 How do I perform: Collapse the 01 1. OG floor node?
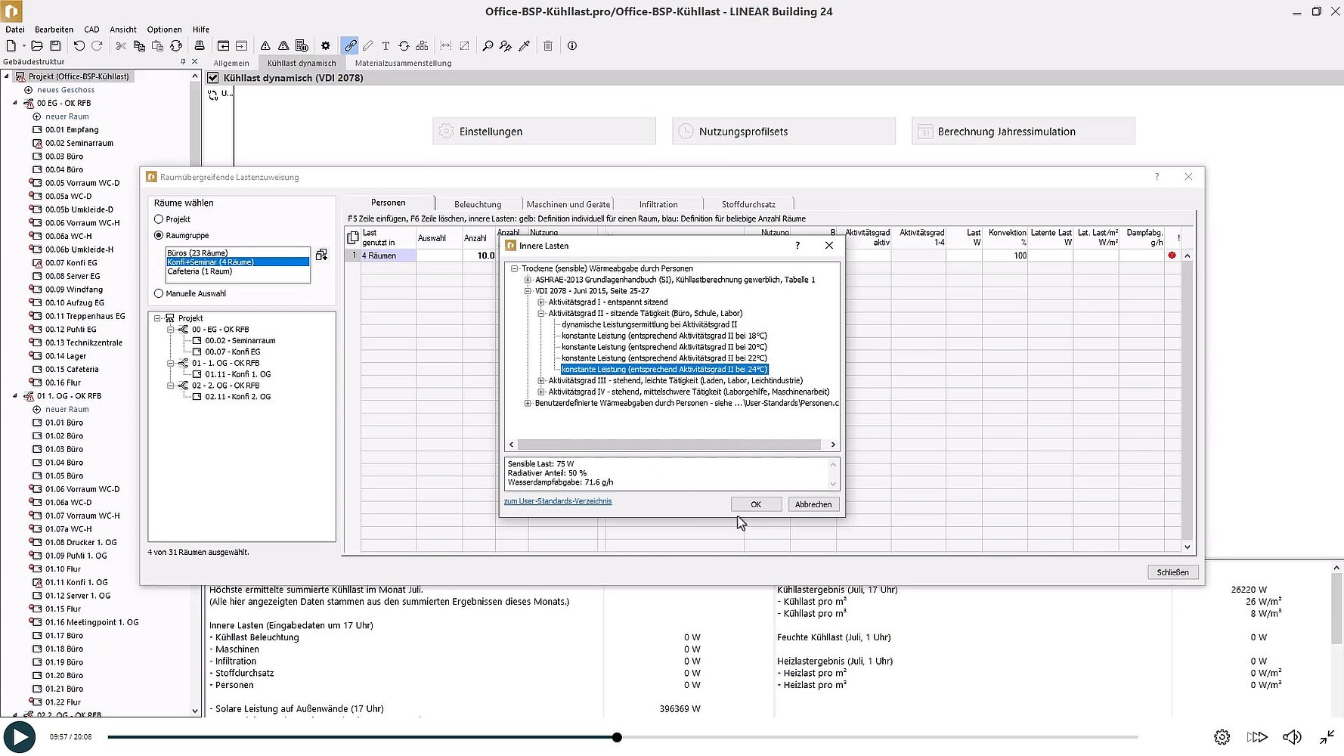tap(15, 396)
